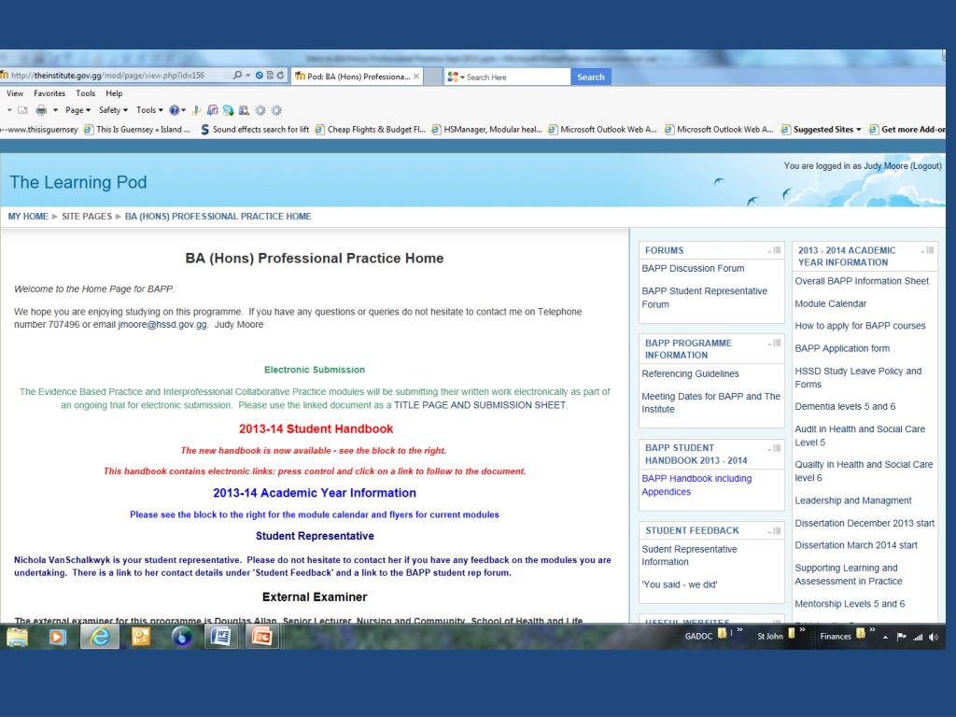Toggle the dock icon on 2013 - 2014 ACADEMIC YEAR block
The width and height of the screenshot is (956, 717).
click(930, 250)
